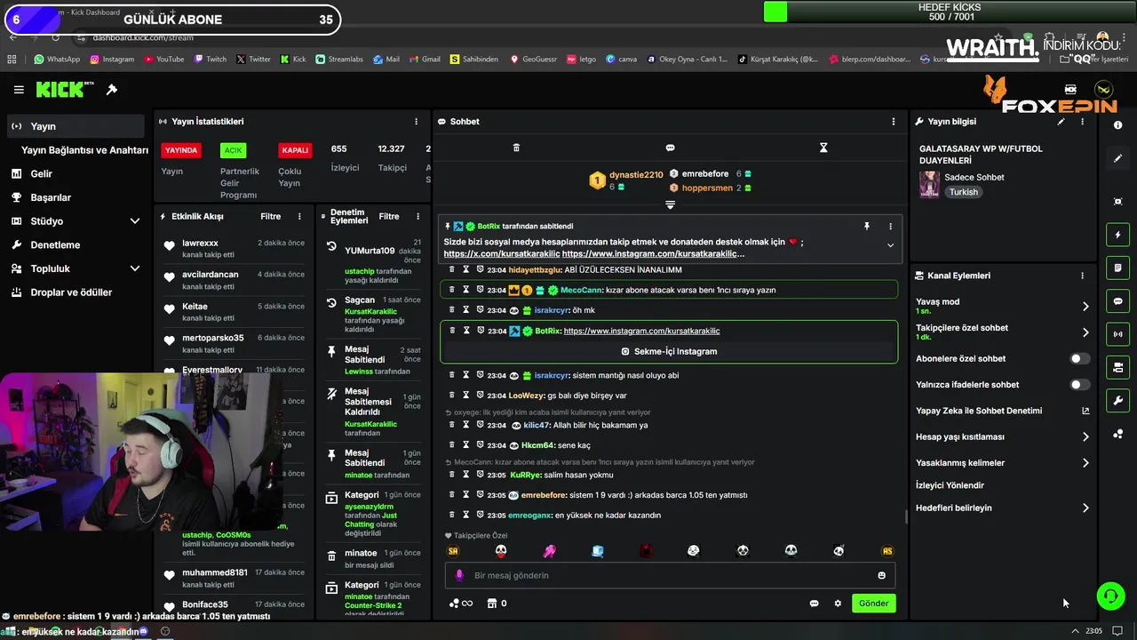Open Yasaklanmış kelimeler settings

pyautogui.click(x=1003, y=463)
